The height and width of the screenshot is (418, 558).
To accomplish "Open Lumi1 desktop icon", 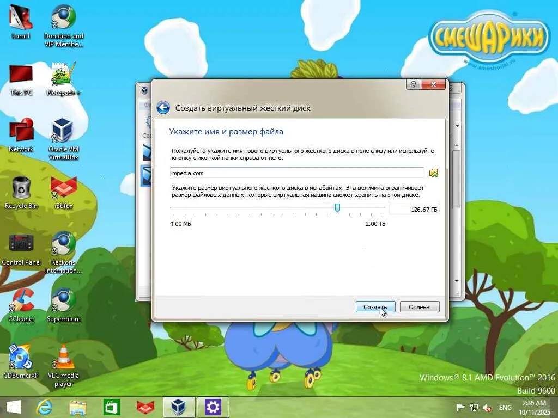I will tap(21, 22).
